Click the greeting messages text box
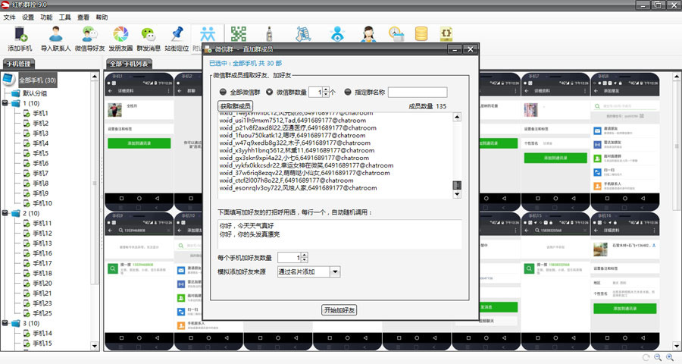The image size is (682, 364). [x=339, y=234]
